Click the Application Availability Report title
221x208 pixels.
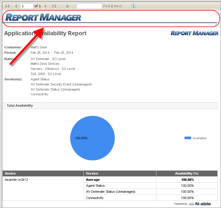pyautogui.click(x=45, y=33)
